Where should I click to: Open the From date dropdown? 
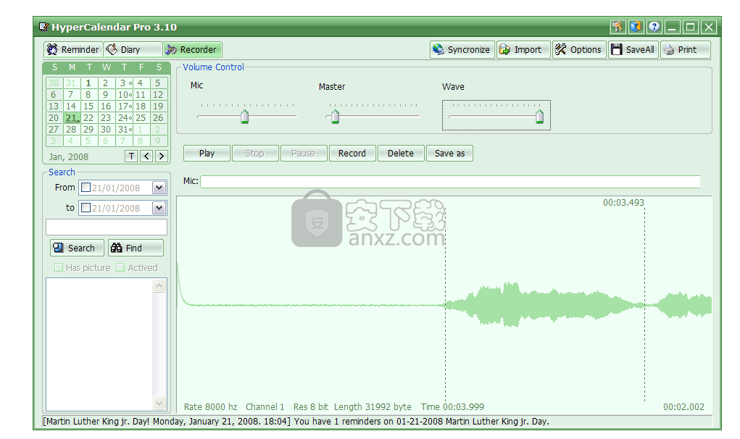pyautogui.click(x=159, y=188)
